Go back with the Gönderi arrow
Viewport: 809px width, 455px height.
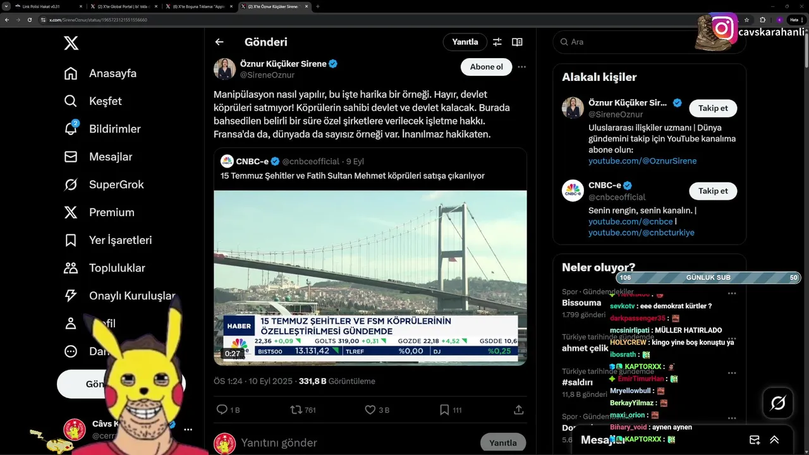219,42
